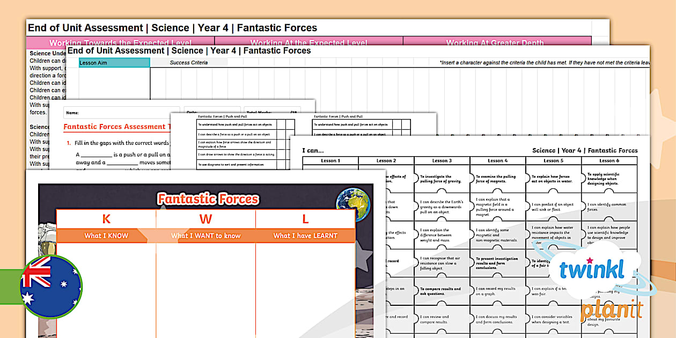
Task: Tick the box beside "I can describe a force as a push or pull"
Action: pos(281,135)
